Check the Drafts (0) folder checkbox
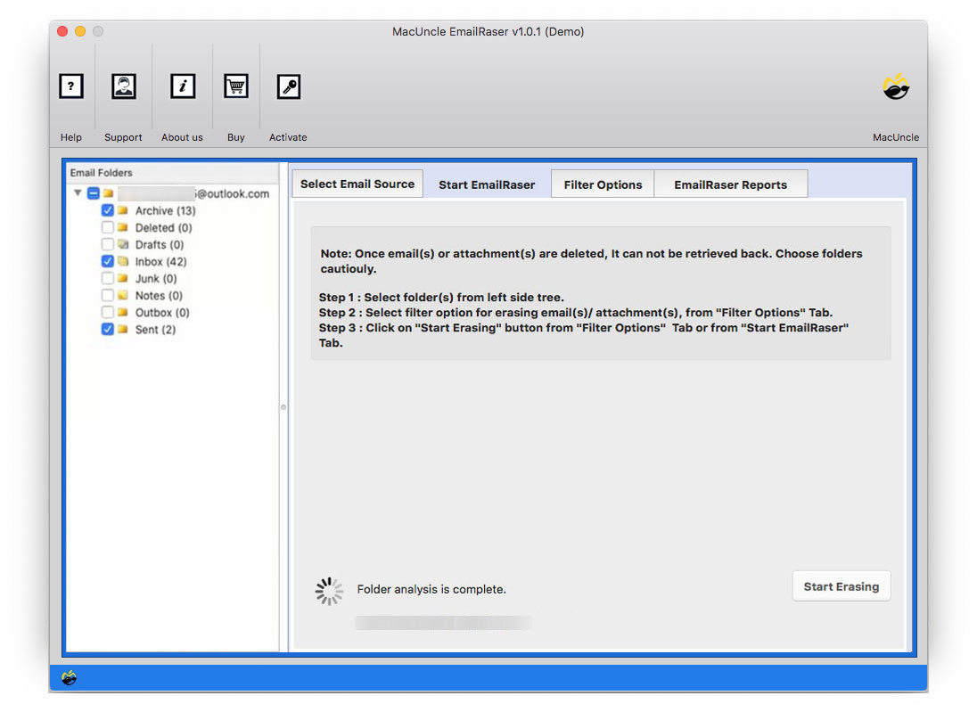 [x=107, y=244]
